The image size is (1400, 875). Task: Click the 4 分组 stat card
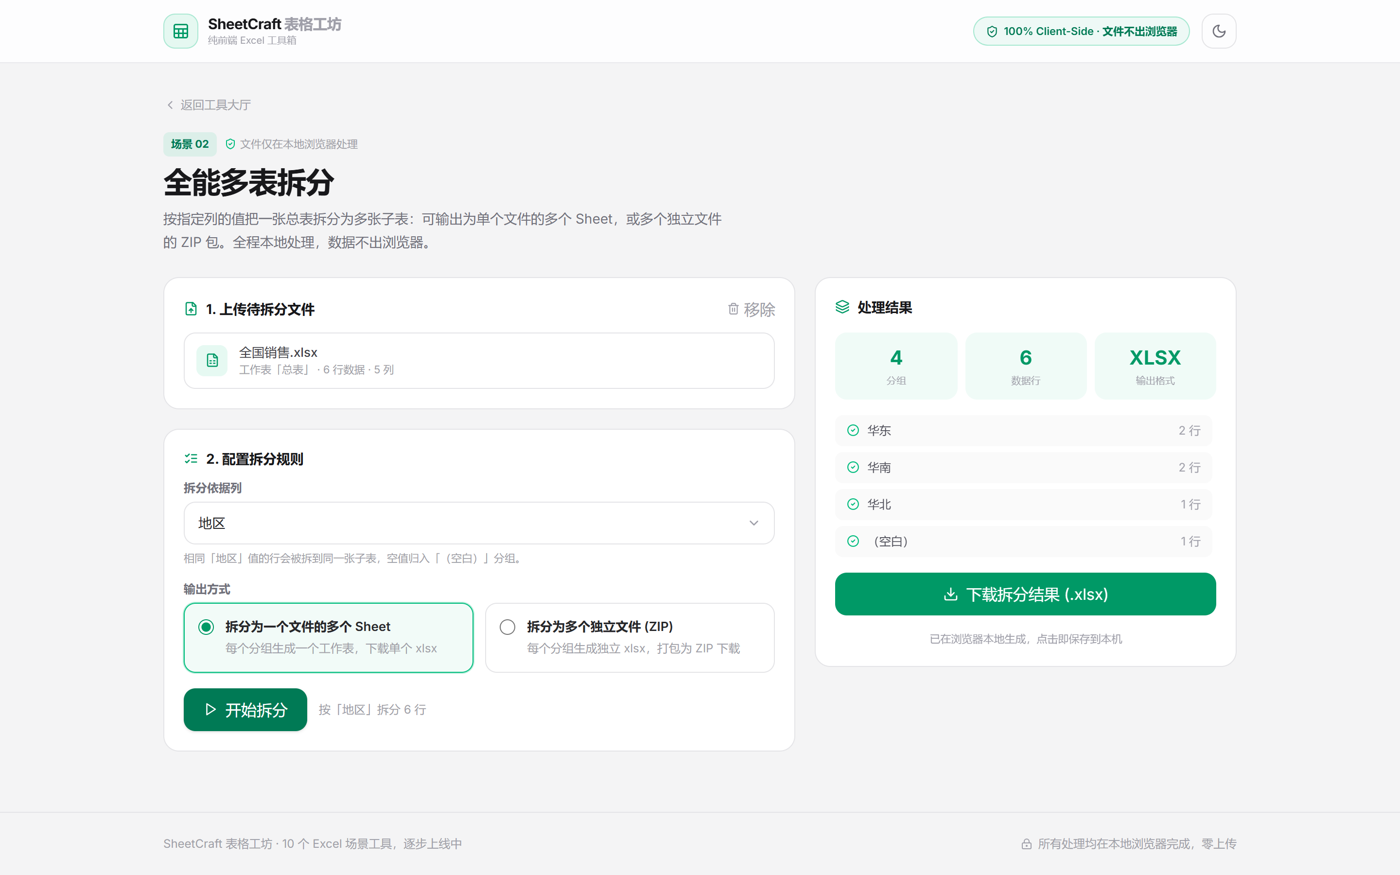pyautogui.click(x=896, y=366)
